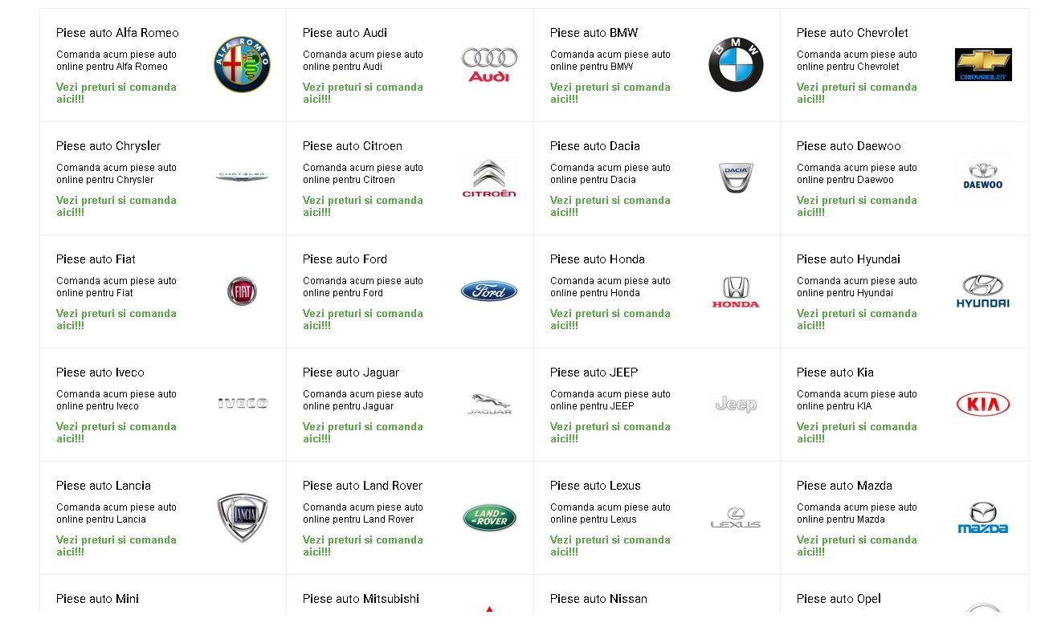1049x631 pixels.
Task: Open Vezi preturi link under Hyundai
Action: click(x=856, y=320)
